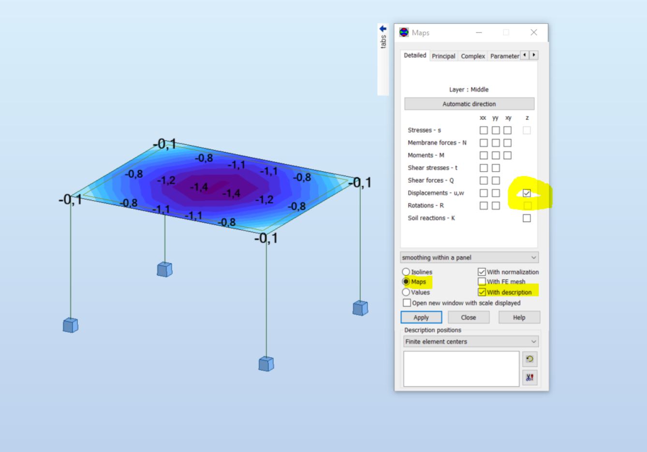This screenshot has width=647, height=452.
Task: Switch to the Principal tab
Action: 443,56
